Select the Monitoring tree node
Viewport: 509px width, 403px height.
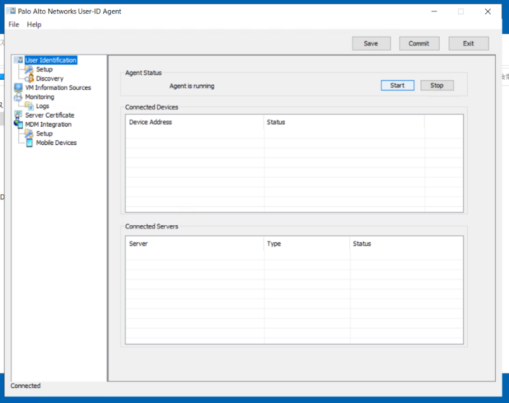click(x=39, y=97)
